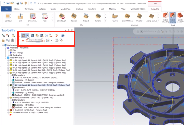The image size is (184, 125).
Task: Click the display-only-selected toolpaths icon beside dropdown
Action: [48, 40]
